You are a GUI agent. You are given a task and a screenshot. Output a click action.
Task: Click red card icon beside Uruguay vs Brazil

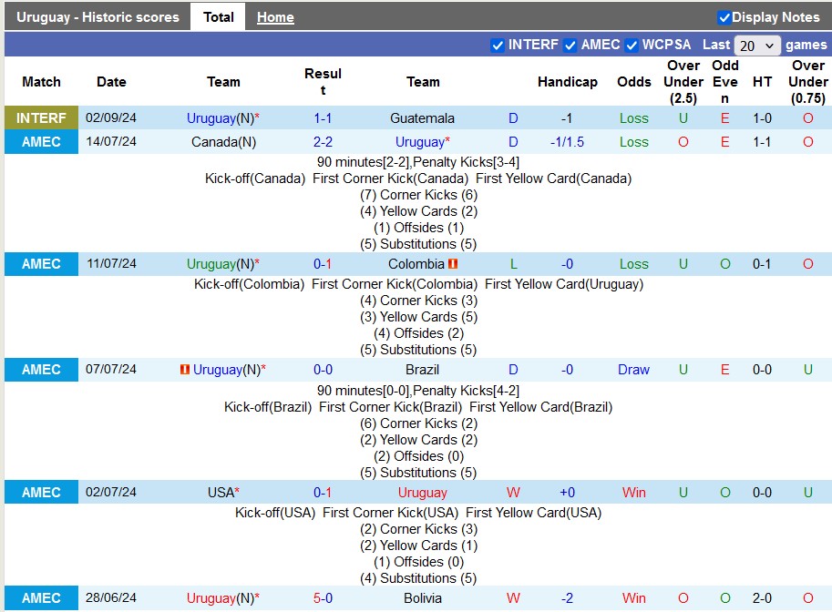point(185,370)
